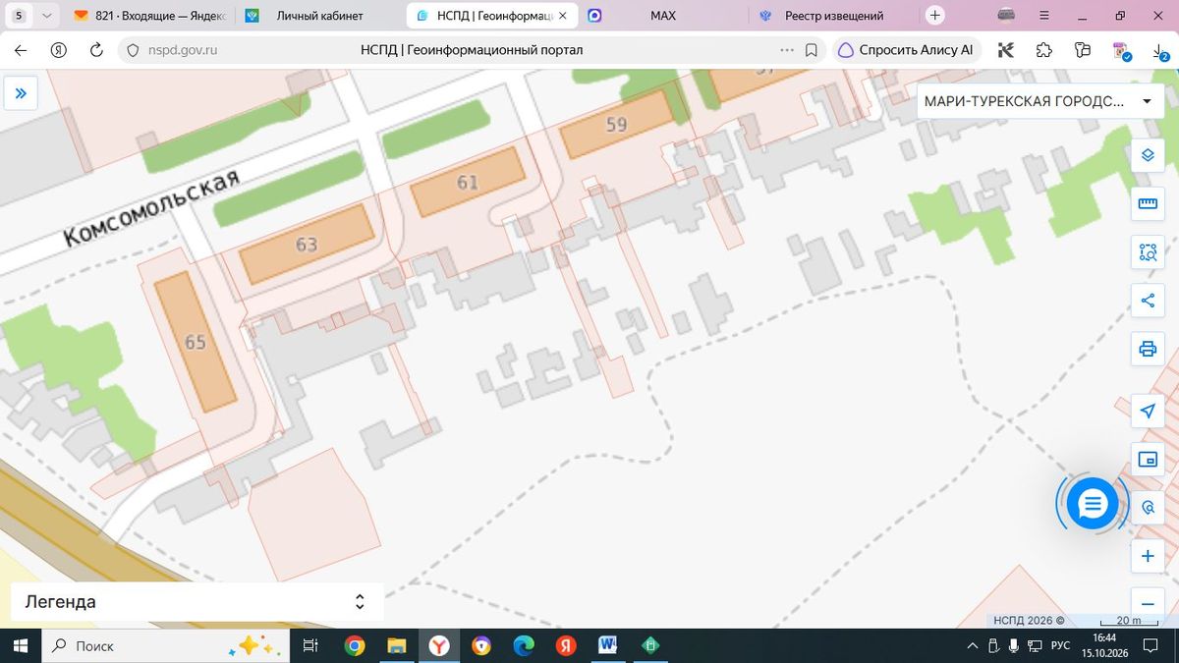Launch Google Chrome from the taskbar
Viewport: 1179px width, 663px height.
355,645
